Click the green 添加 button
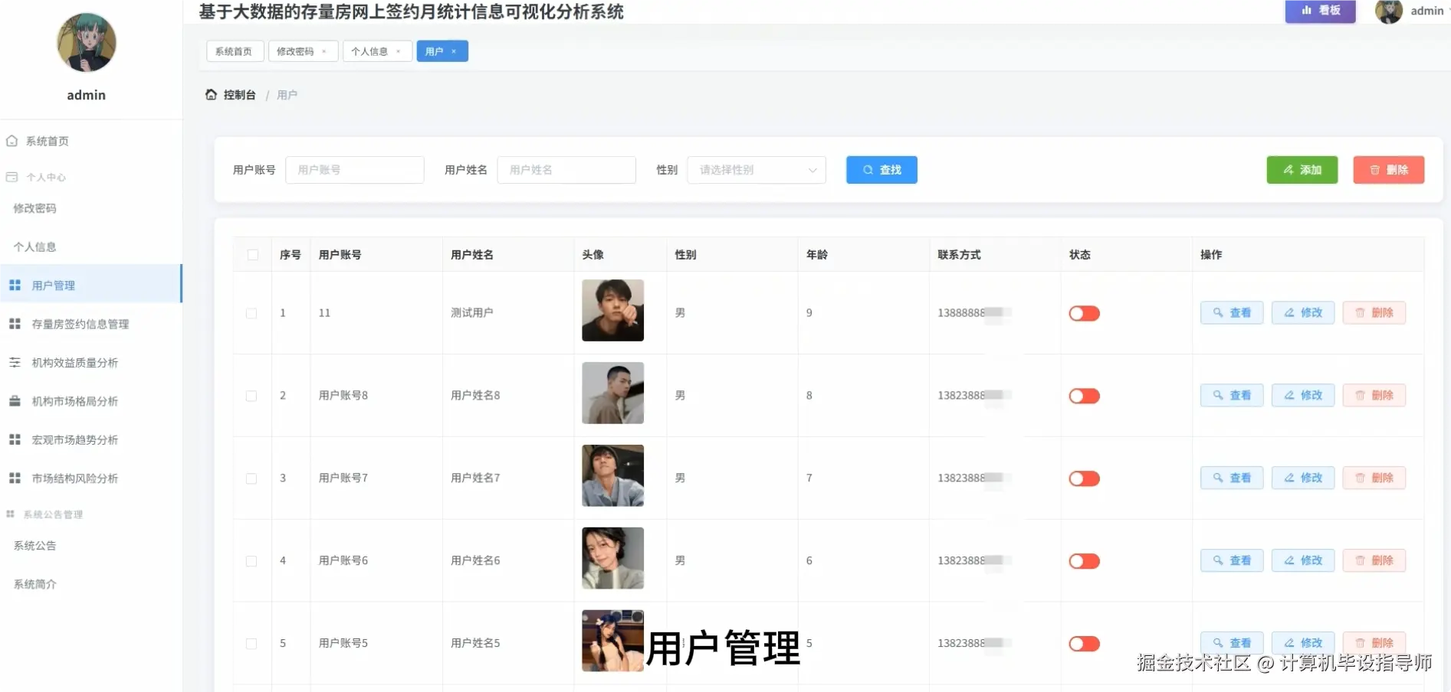Viewport: 1451px width, 692px height. (1302, 170)
